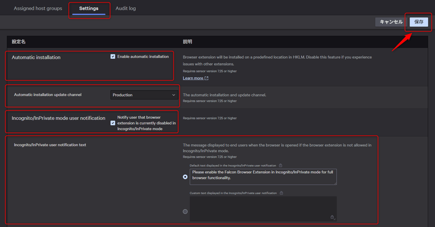Click external link icon beside Learn more
The width and height of the screenshot is (435, 227).
[x=206, y=78]
